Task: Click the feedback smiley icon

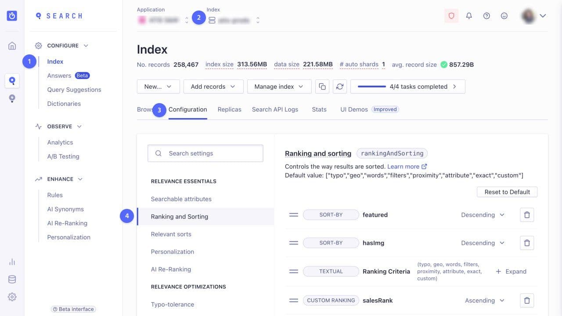Action: click(x=504, y=16)
